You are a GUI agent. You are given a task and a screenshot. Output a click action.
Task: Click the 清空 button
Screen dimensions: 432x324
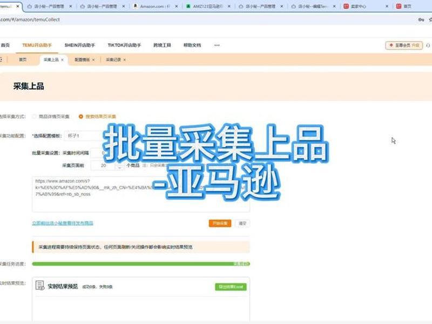click(242, 223)
